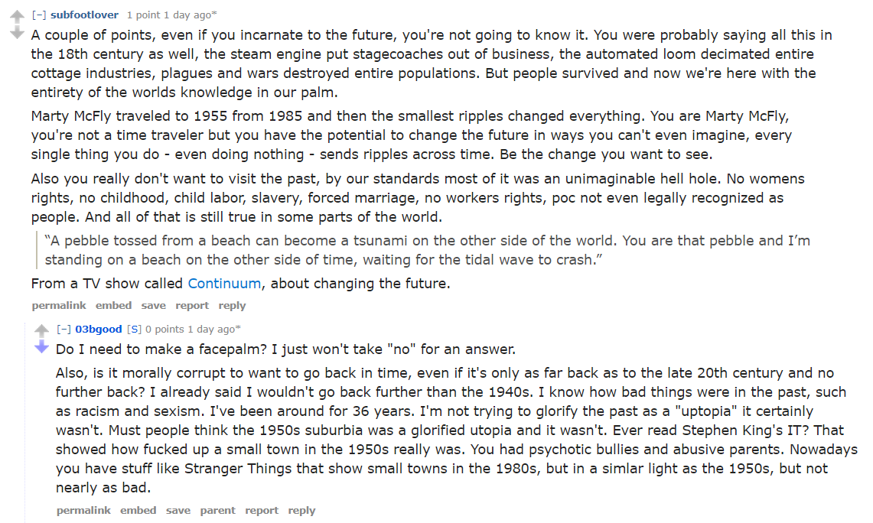Remove downvote on 03bgood's reply
Image resolution: width=873 pixels, height=523 pixels.
pos(42,347)
